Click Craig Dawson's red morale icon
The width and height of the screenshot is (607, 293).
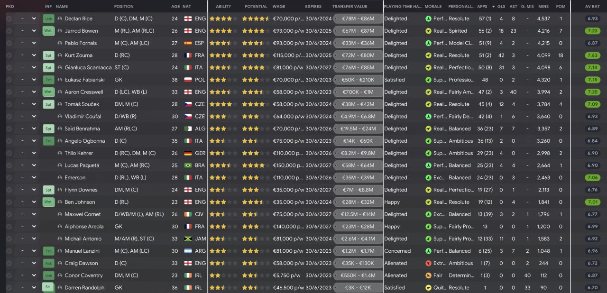click(428, 264)
